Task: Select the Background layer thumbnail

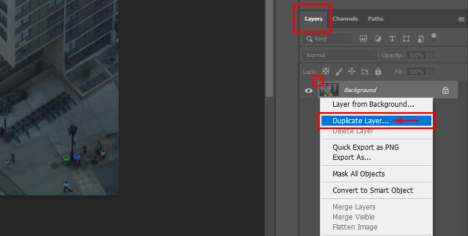Action: click(x=329, y=90)
